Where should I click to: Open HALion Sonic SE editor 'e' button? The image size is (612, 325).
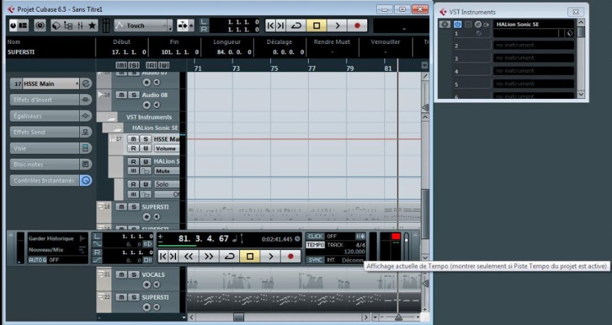tap(478, 24)
